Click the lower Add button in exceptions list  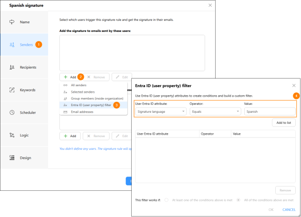click(x=70, y=136)
